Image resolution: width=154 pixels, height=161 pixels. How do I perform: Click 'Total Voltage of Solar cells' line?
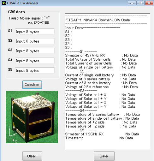point(100,59)
